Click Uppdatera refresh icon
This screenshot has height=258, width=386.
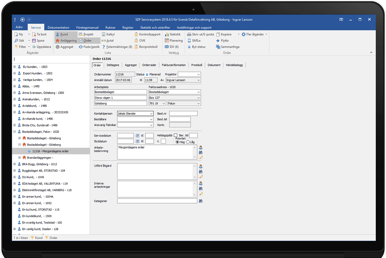pyautogui.click(x=34, y=47)
